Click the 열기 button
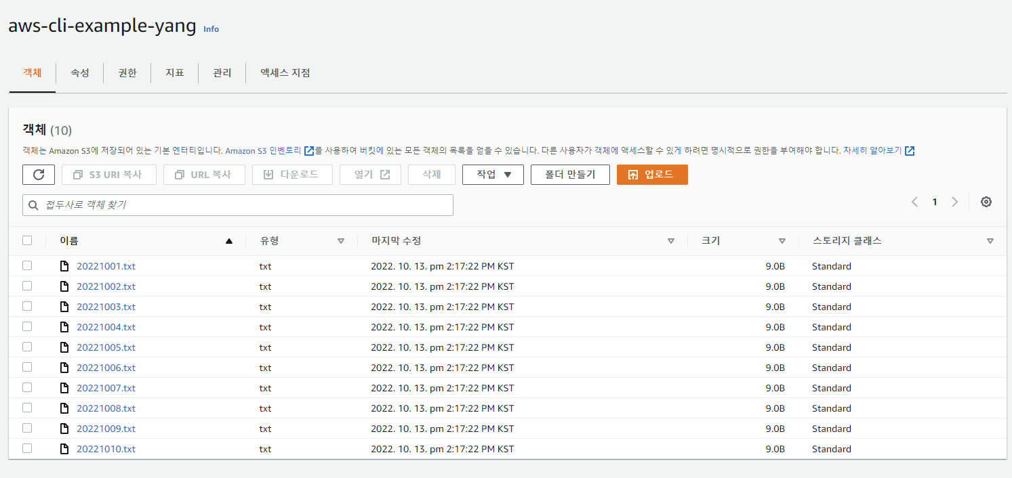Image resolution: width=1012 pixels, height=478 pixels. point(370,175)
